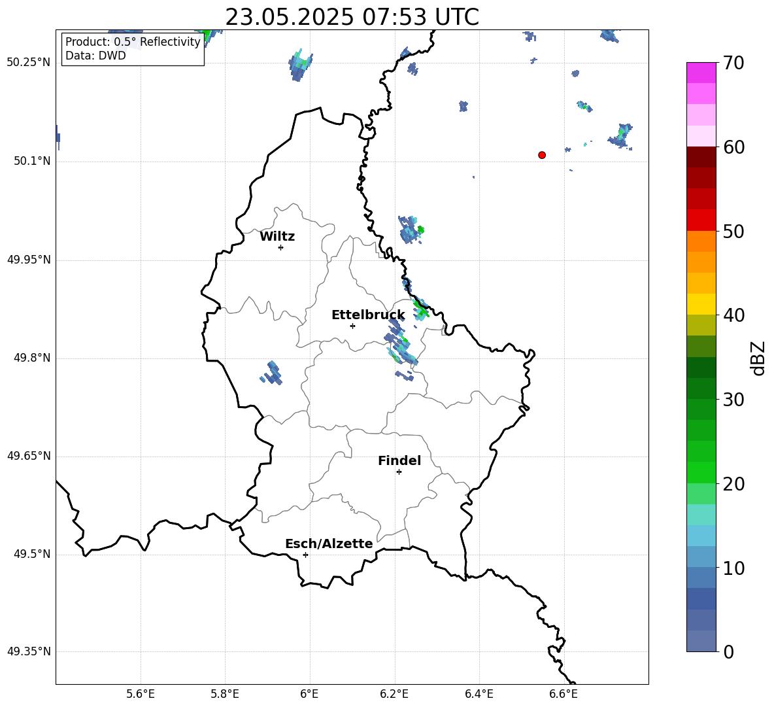Viewport: 774px width, 707px height.
Task: Click the latitude label 50.25°N
Action: (x=29, y=63)
